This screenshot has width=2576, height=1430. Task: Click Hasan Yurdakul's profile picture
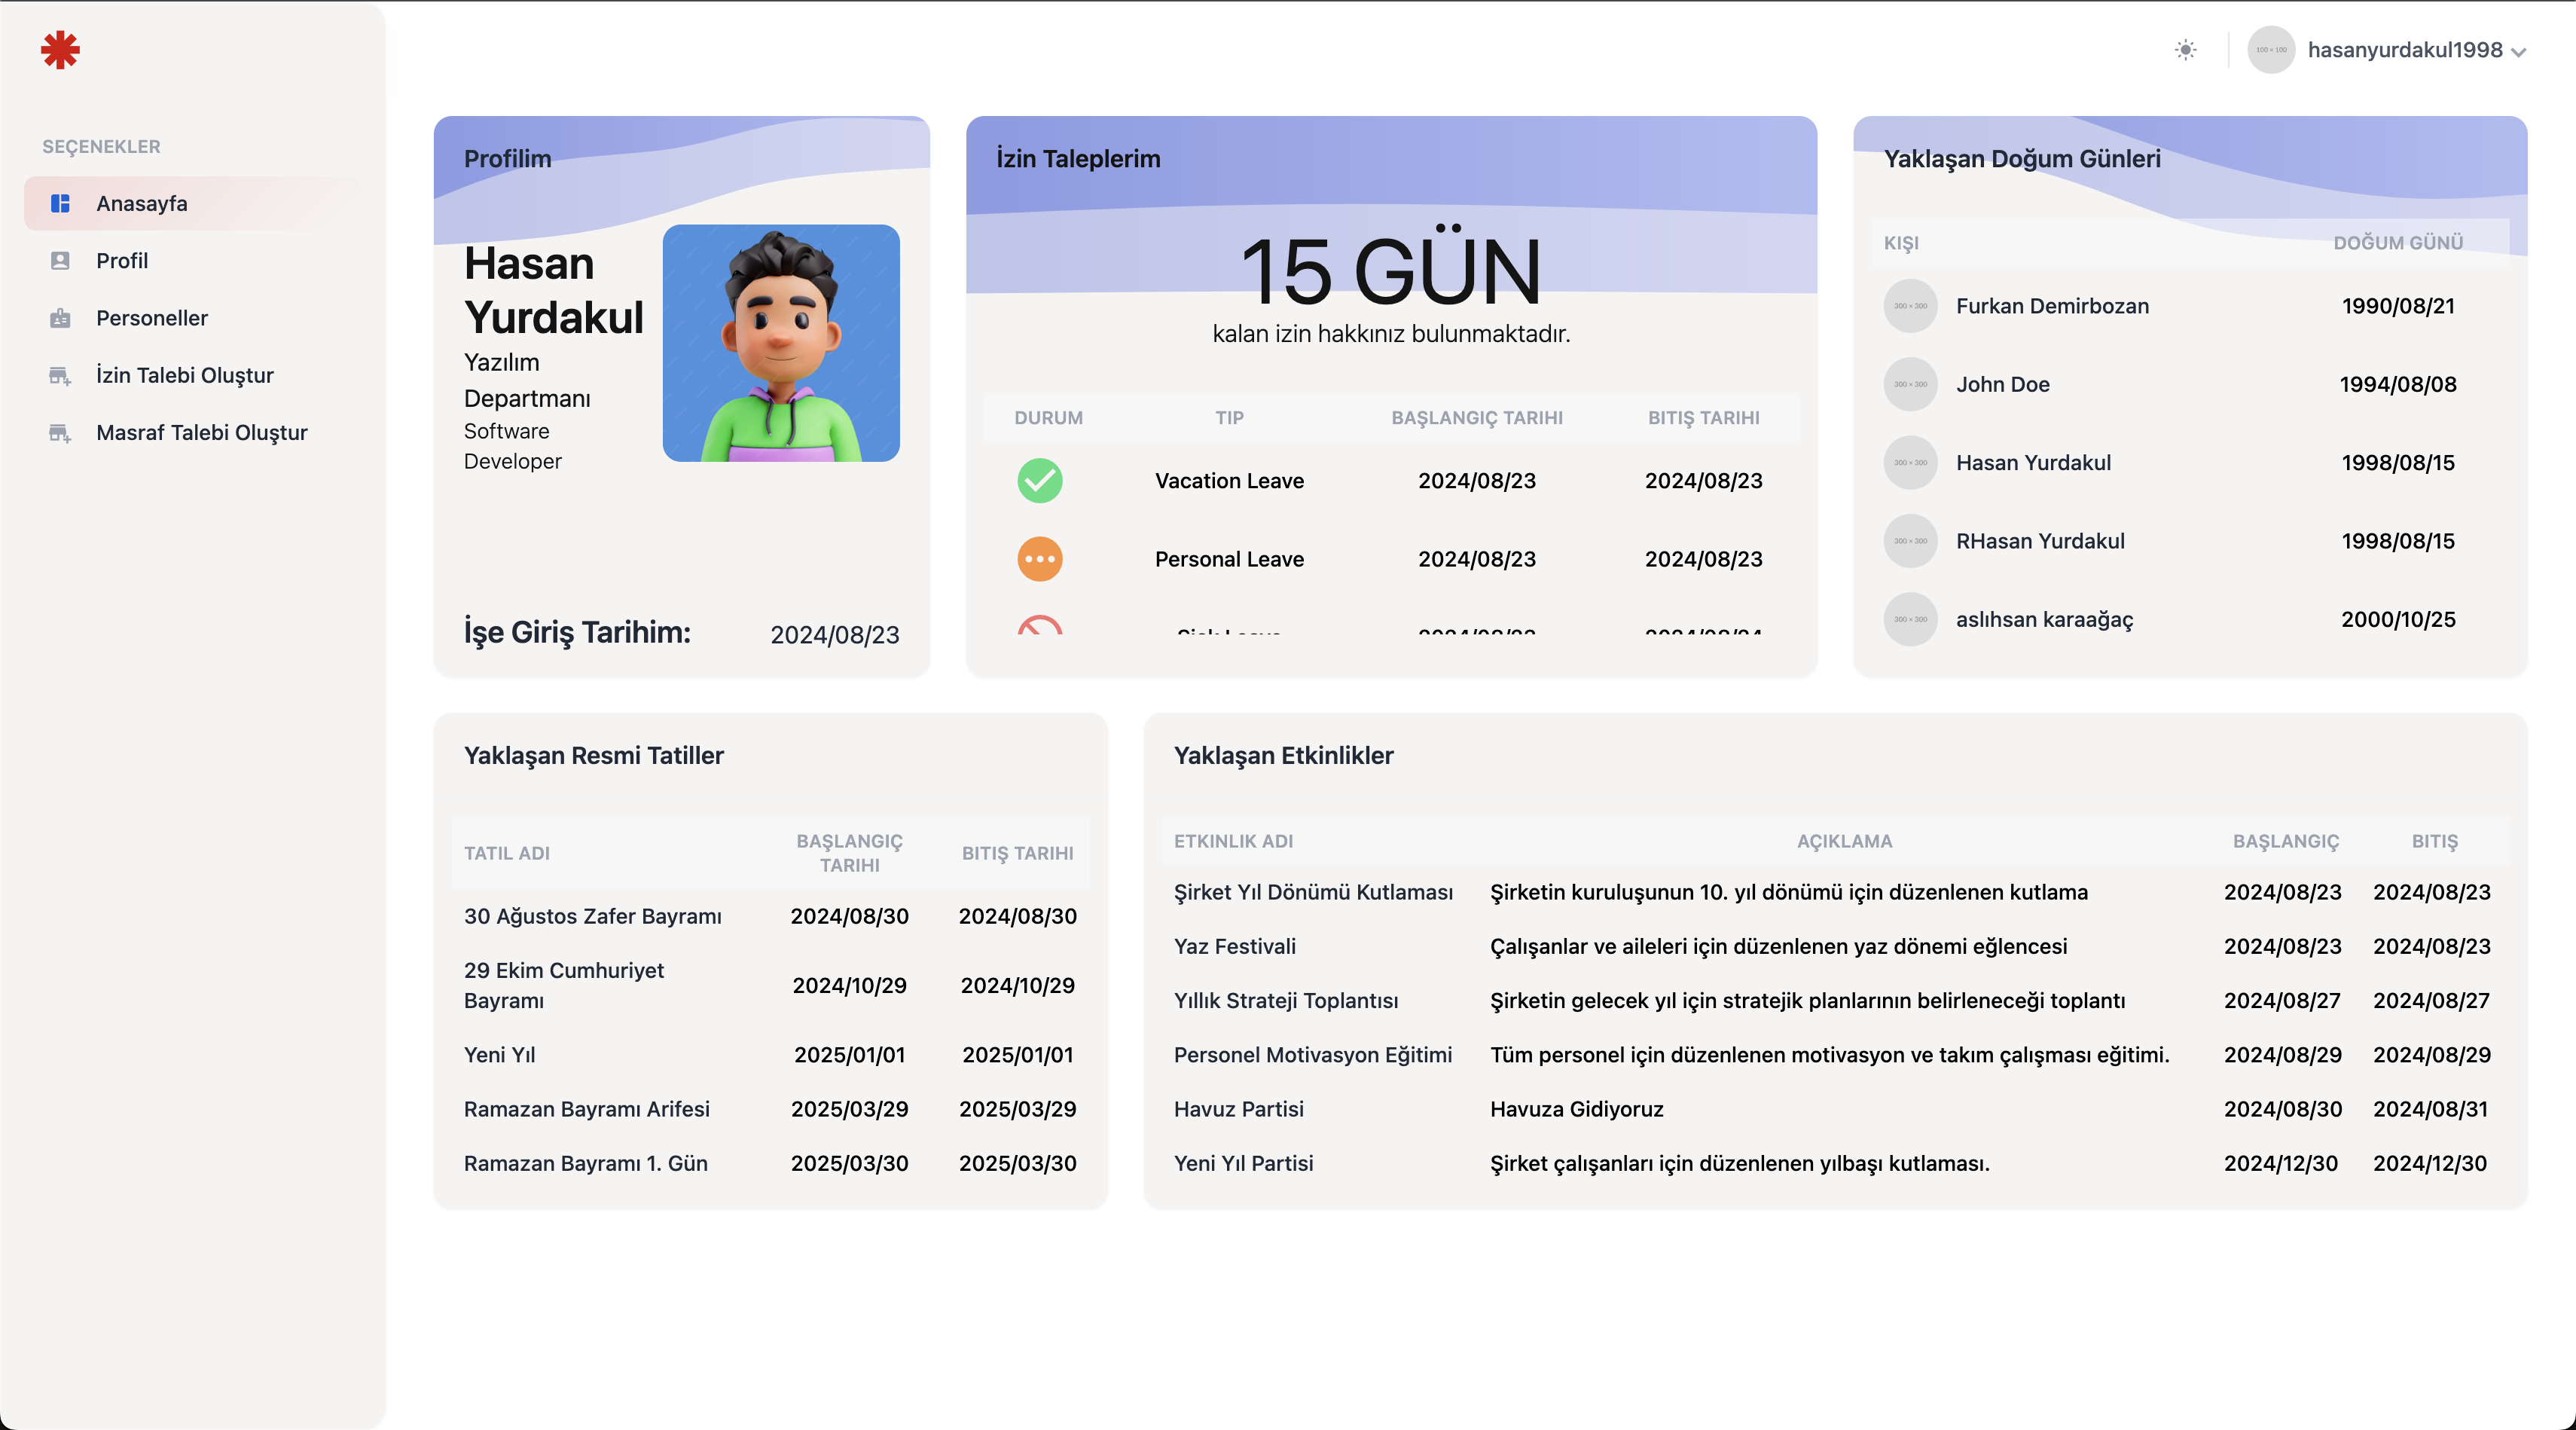click(780, 343)
